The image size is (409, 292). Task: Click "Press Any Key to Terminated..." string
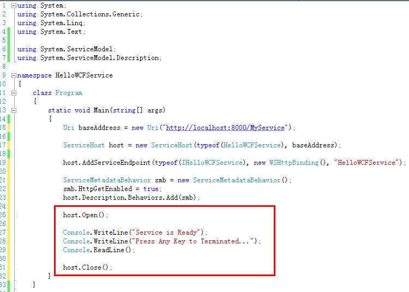[x=193, y=241]
